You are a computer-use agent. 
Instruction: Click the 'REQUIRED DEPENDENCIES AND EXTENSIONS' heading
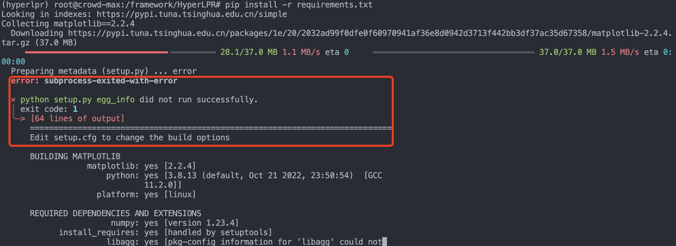pos(116,213)
